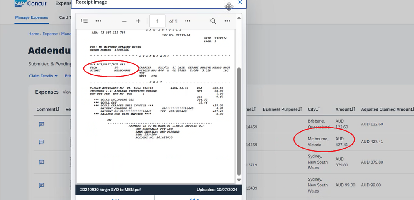This screenshot has height=200, width=414.
Task: Click the 'Melbourne, Victoria' city cell
Action: tap(318, 142)
